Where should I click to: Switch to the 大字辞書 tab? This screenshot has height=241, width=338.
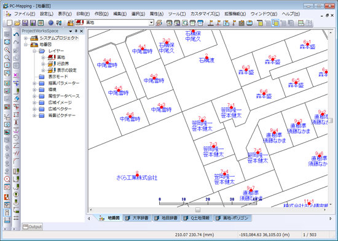click(137, 218)
